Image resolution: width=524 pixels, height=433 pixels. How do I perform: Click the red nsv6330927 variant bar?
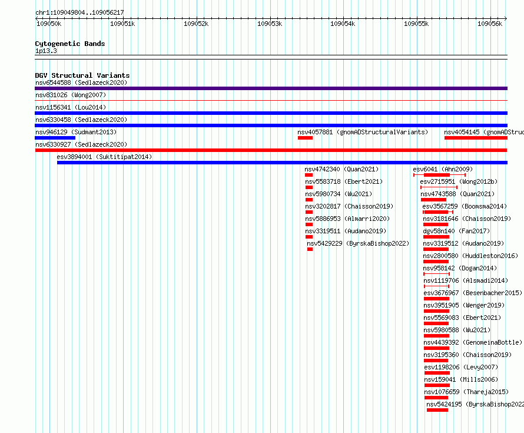point(271,150)
